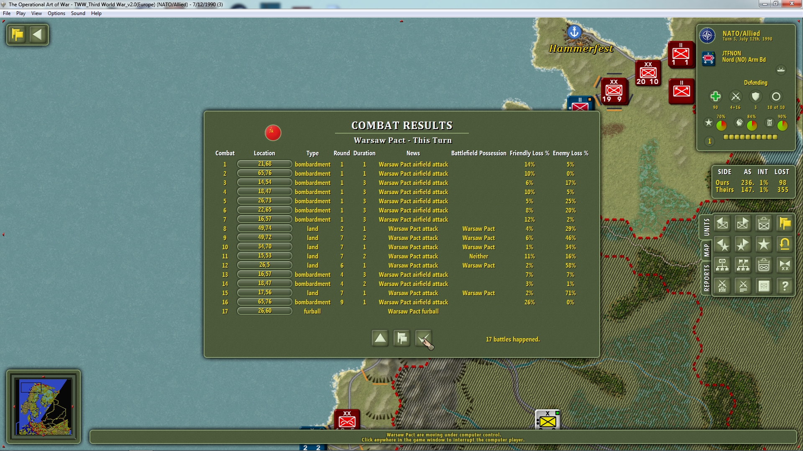Click the '17 battles happened.' text
The width and height of the screenshot is (803, 451).
(x=513, y=340)
